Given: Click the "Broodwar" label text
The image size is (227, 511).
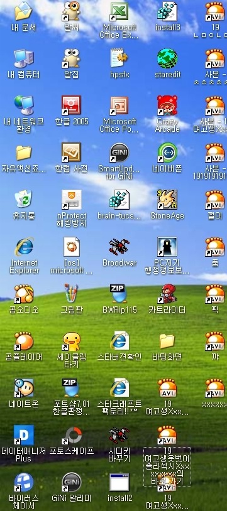Looking at the screenshot, I should [119, 262].
